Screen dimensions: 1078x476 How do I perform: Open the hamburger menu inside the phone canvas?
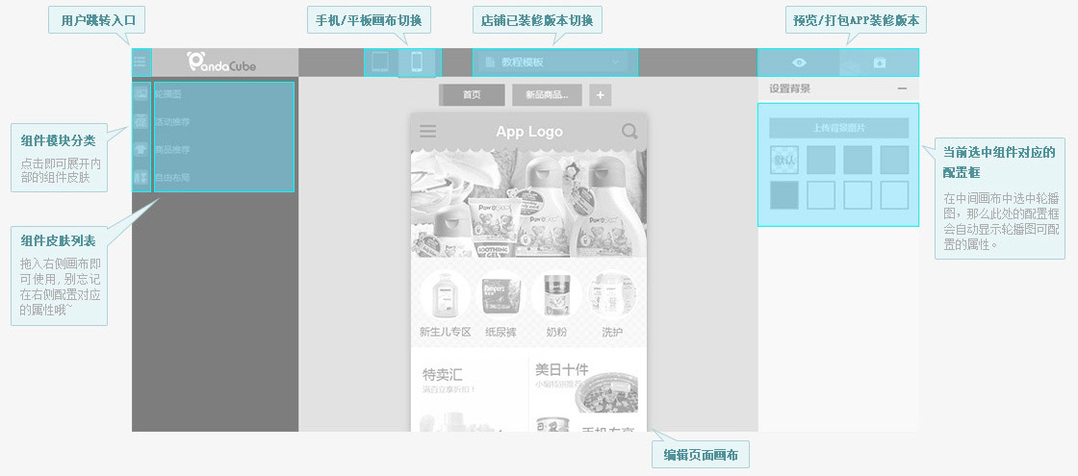click(x=427, y=131)
